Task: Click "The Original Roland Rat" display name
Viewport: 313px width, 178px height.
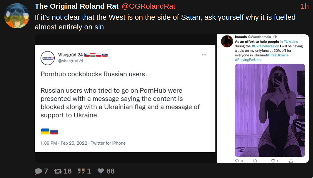Action: point(77,6)
